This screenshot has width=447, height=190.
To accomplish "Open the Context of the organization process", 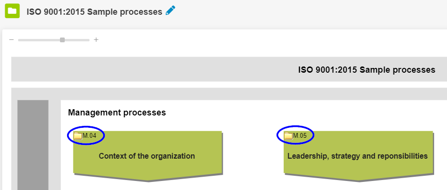I will [x=147, y=156].
